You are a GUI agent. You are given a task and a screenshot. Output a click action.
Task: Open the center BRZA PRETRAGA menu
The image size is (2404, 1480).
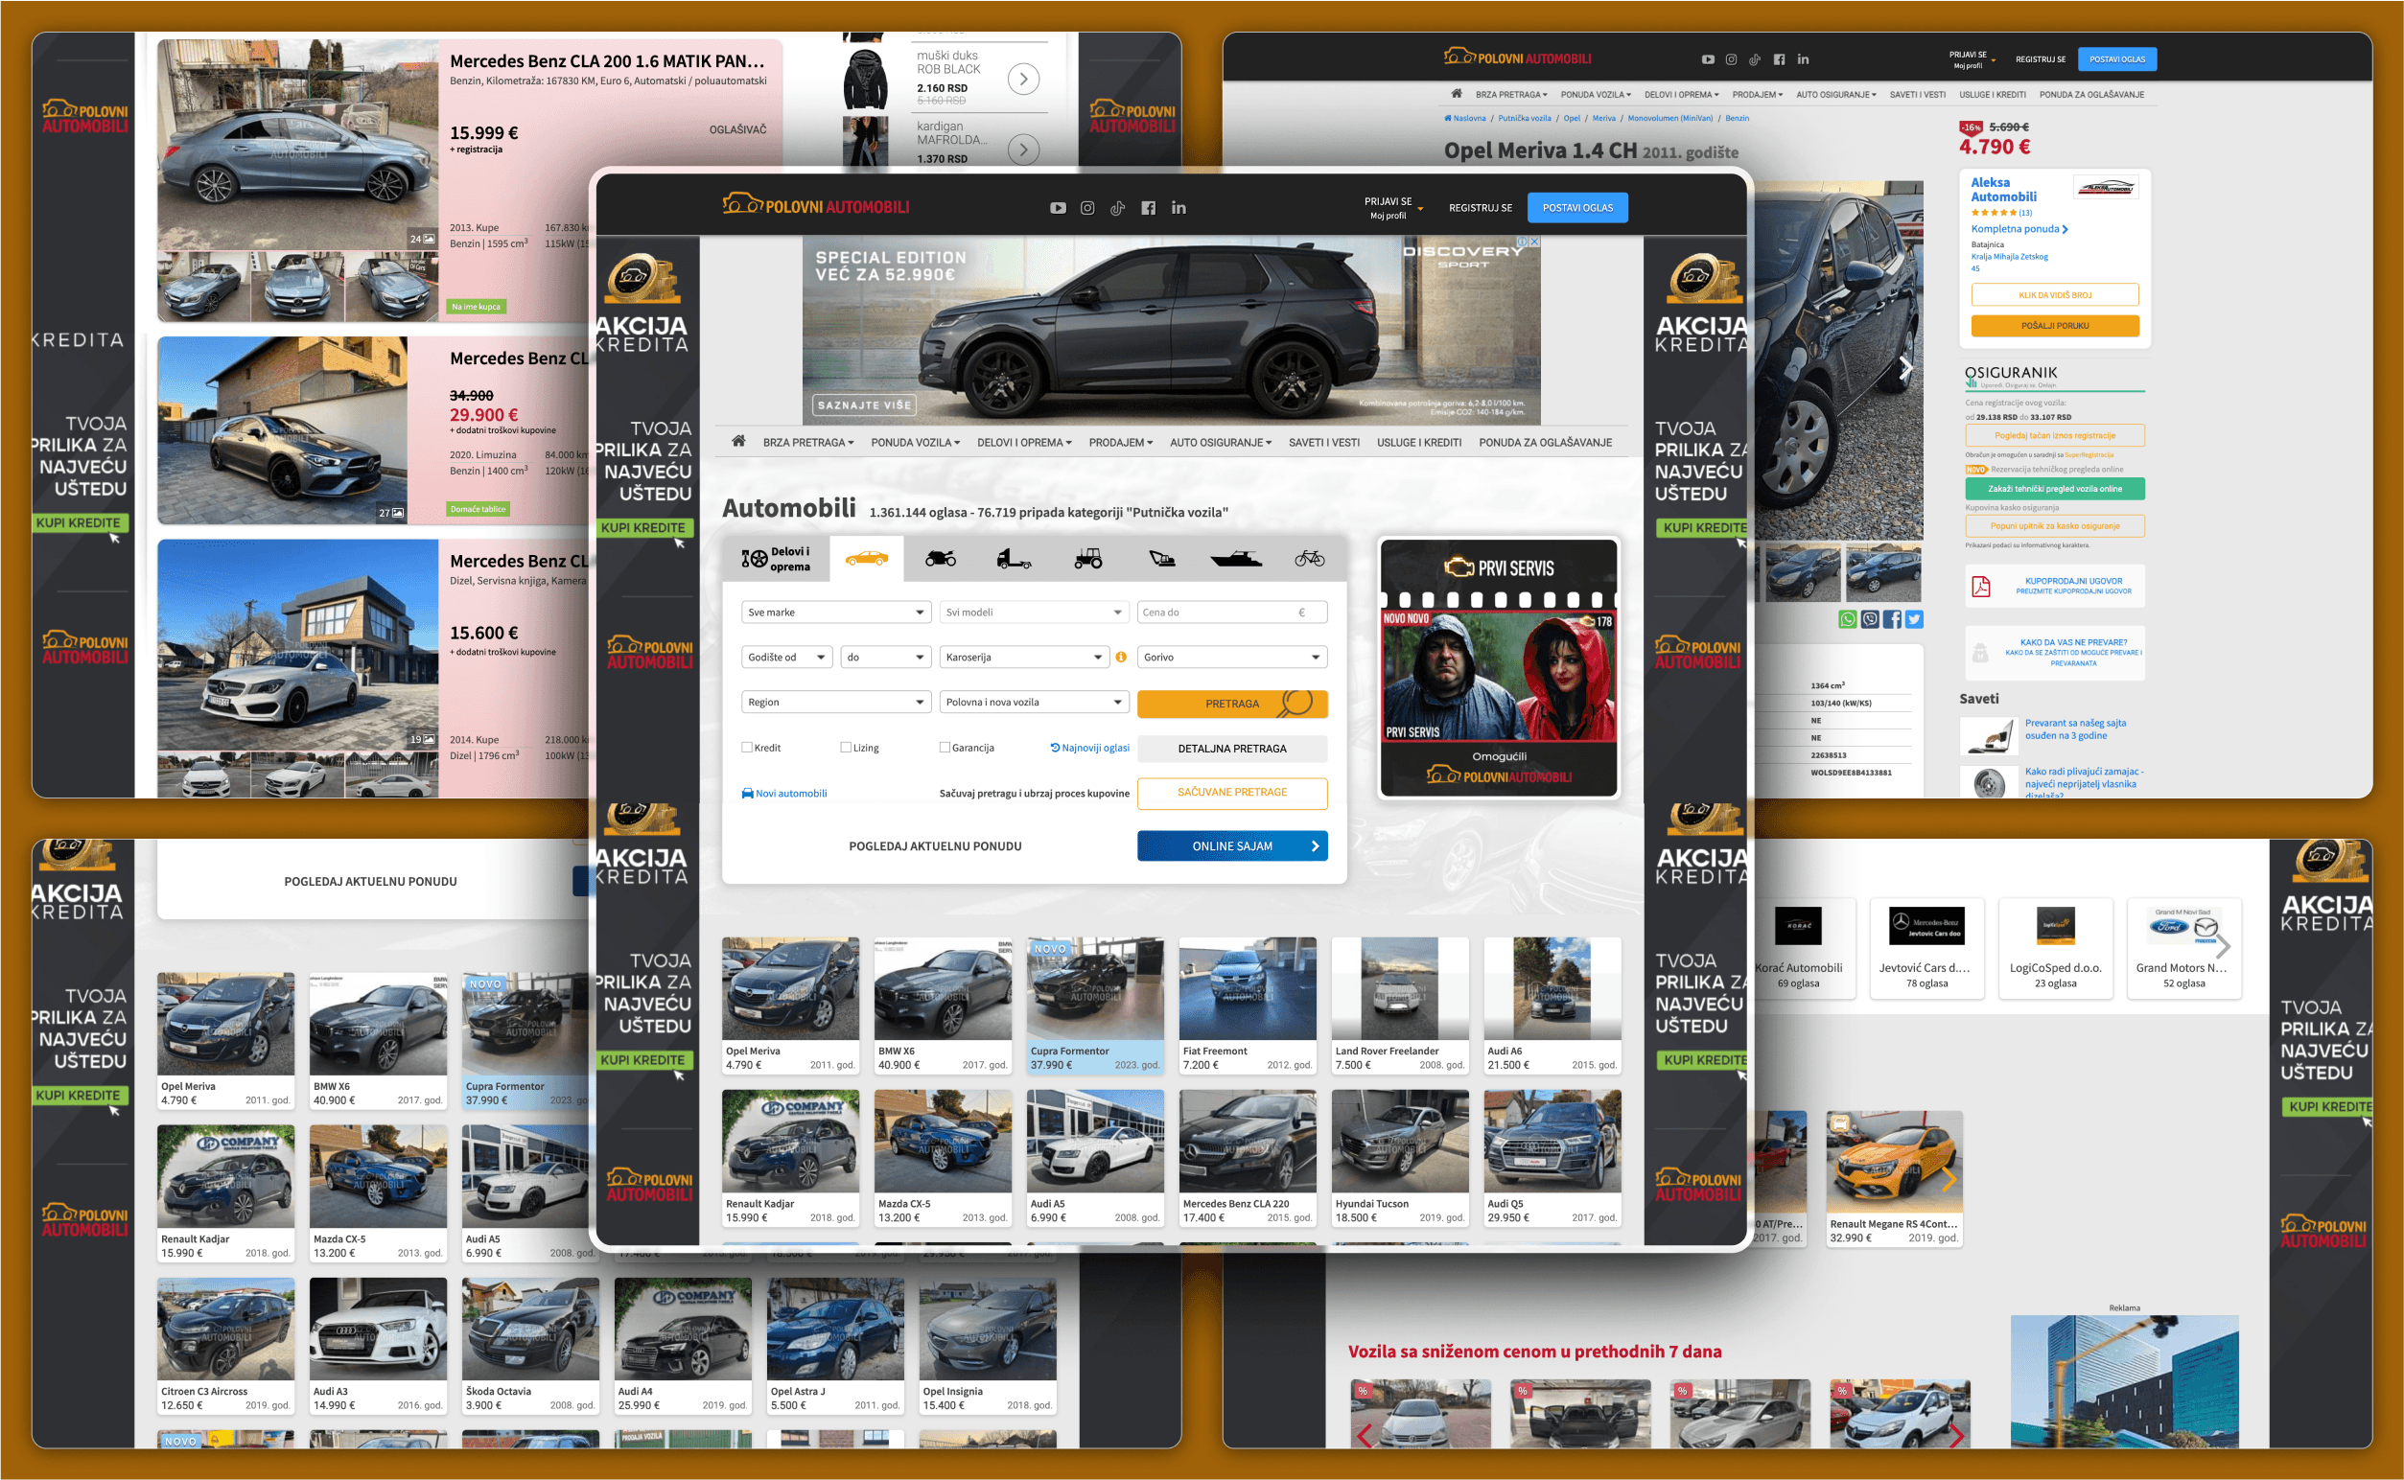807,443
